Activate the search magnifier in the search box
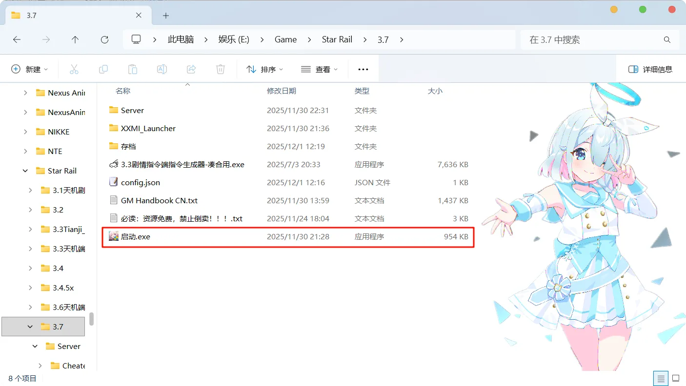The image size is (686, 386). pyautogui.click(x=667, y=39)
